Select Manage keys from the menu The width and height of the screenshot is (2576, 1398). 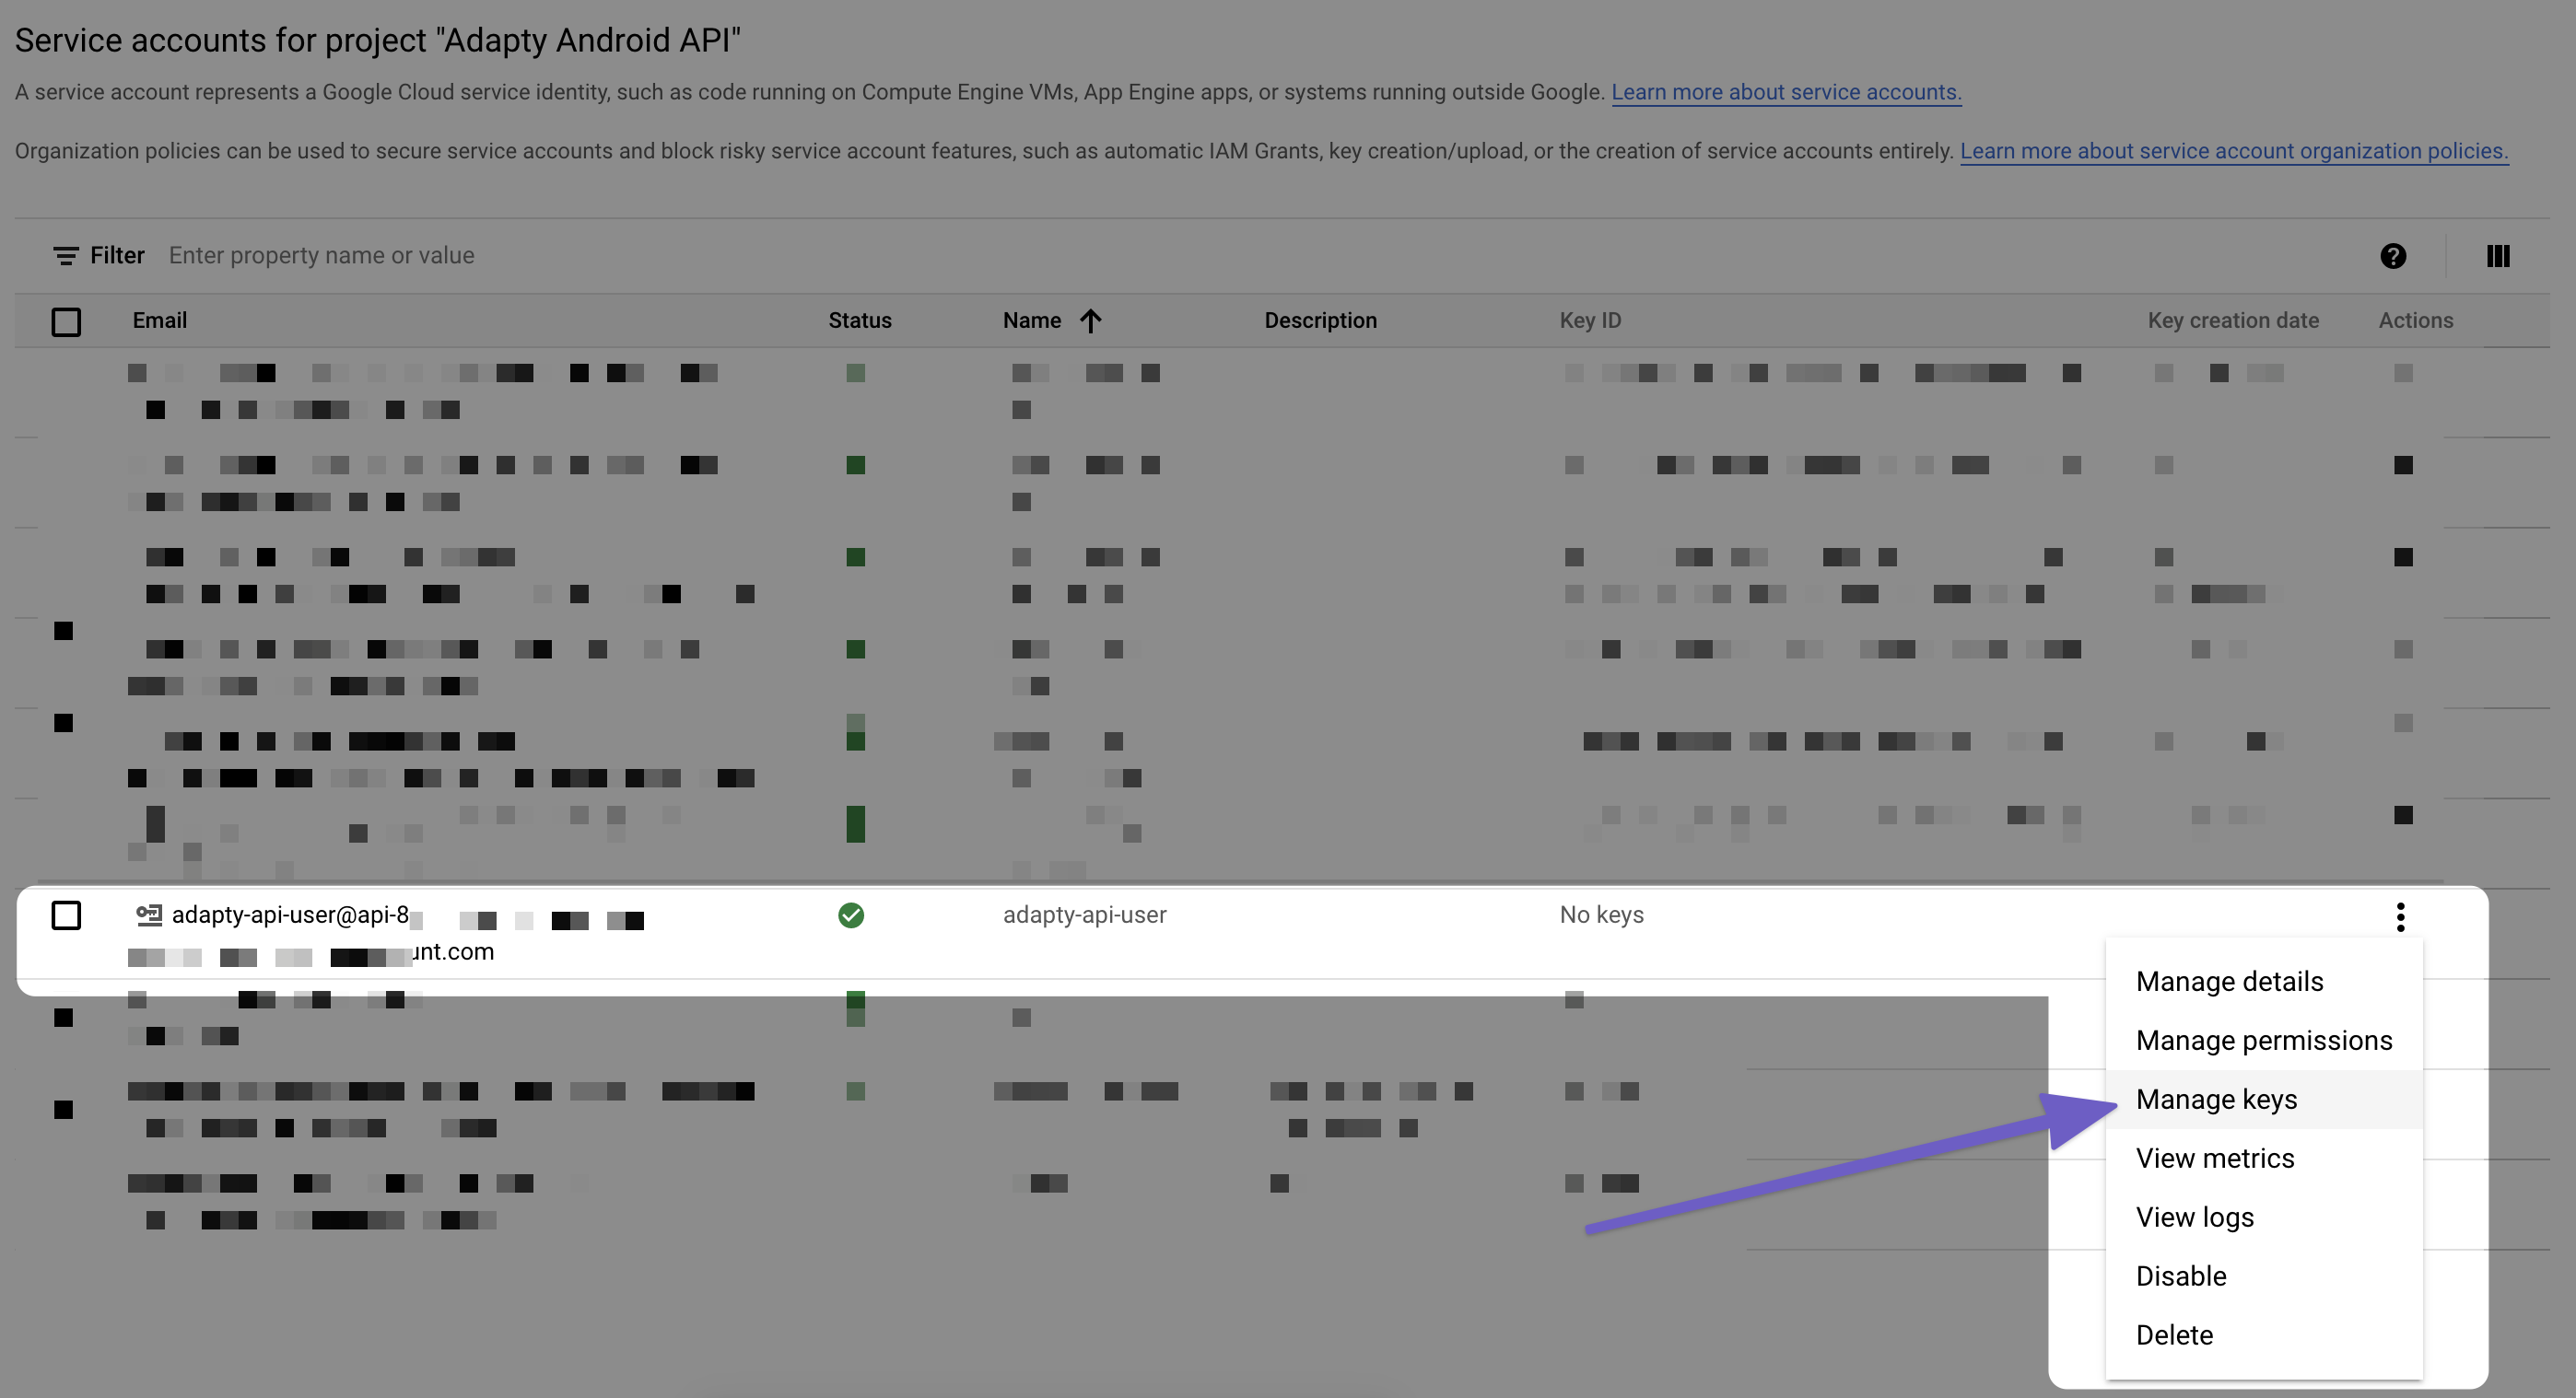(2216, 1100)
